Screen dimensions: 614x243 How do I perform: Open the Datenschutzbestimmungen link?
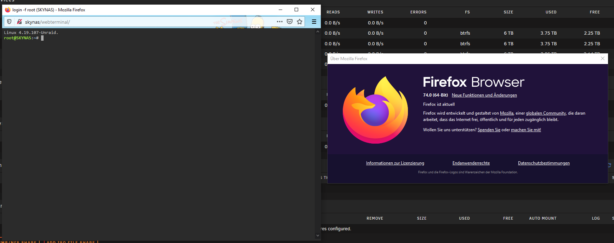tap(544, 163)
